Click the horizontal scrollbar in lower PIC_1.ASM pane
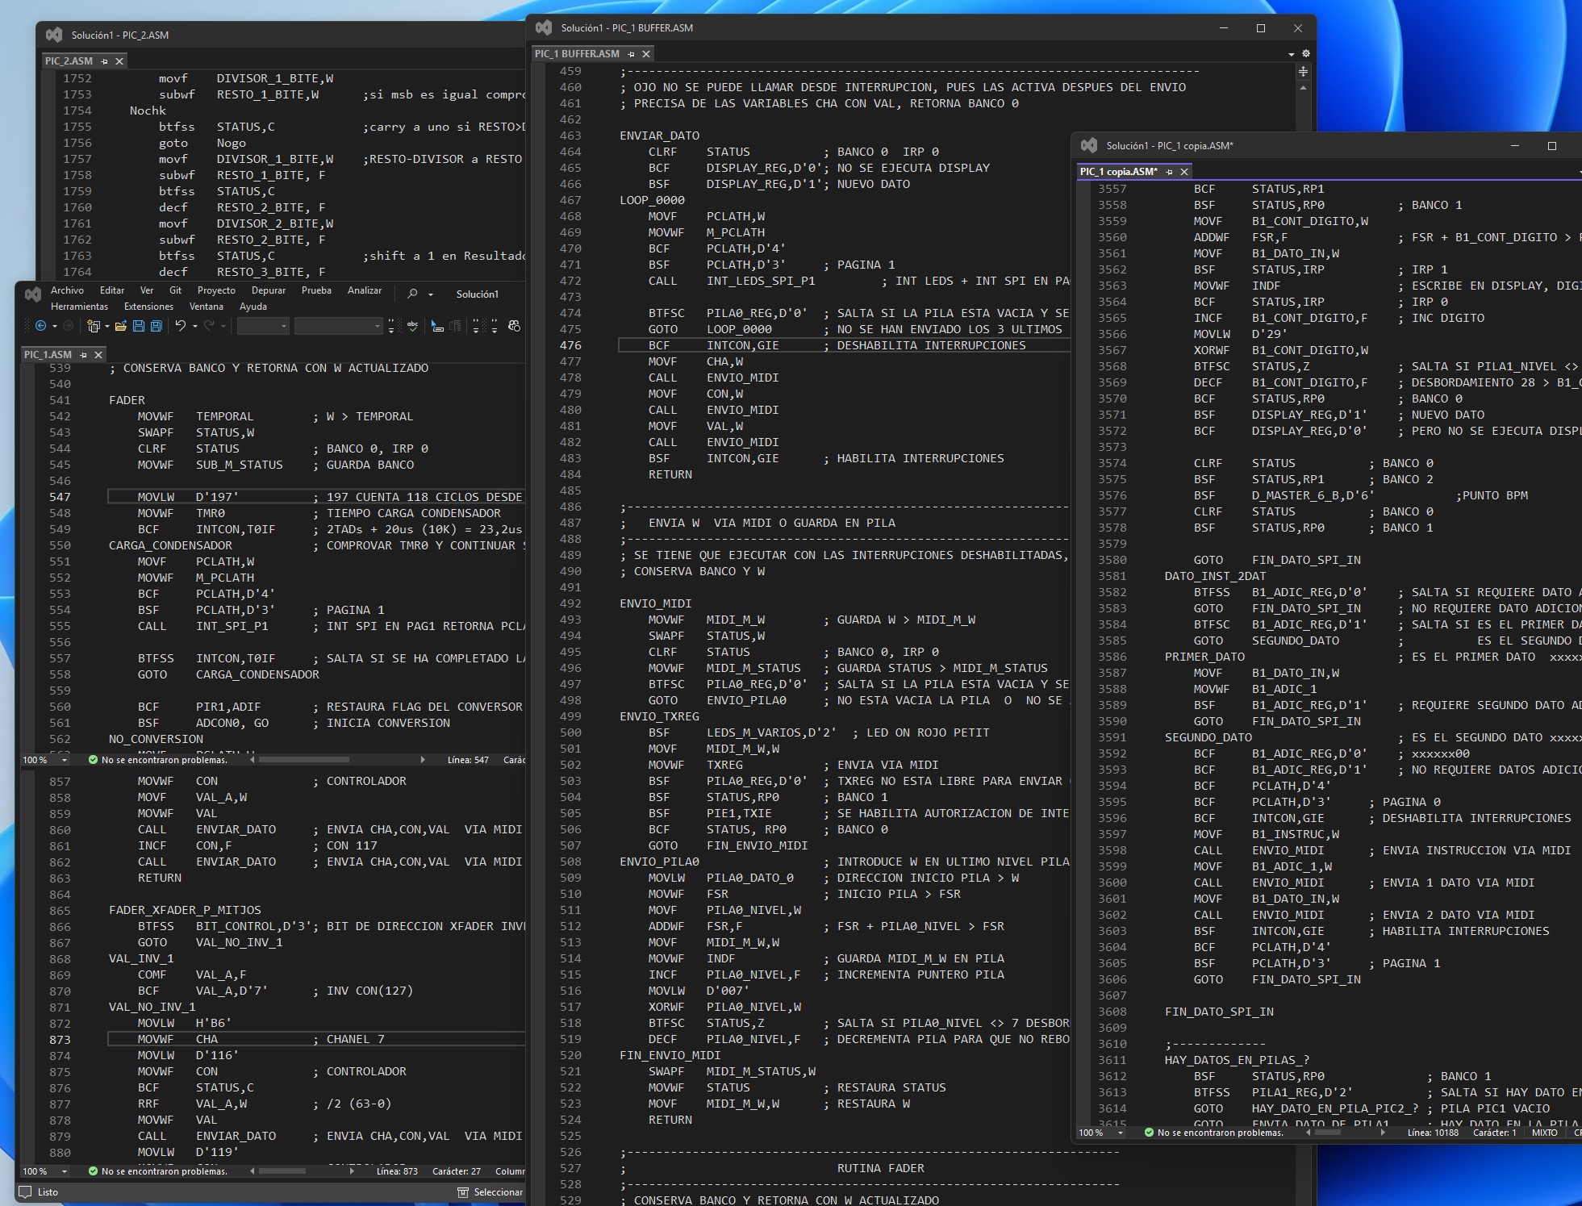Screen dimensions: 1582x1206 (x=282, y=1171)
